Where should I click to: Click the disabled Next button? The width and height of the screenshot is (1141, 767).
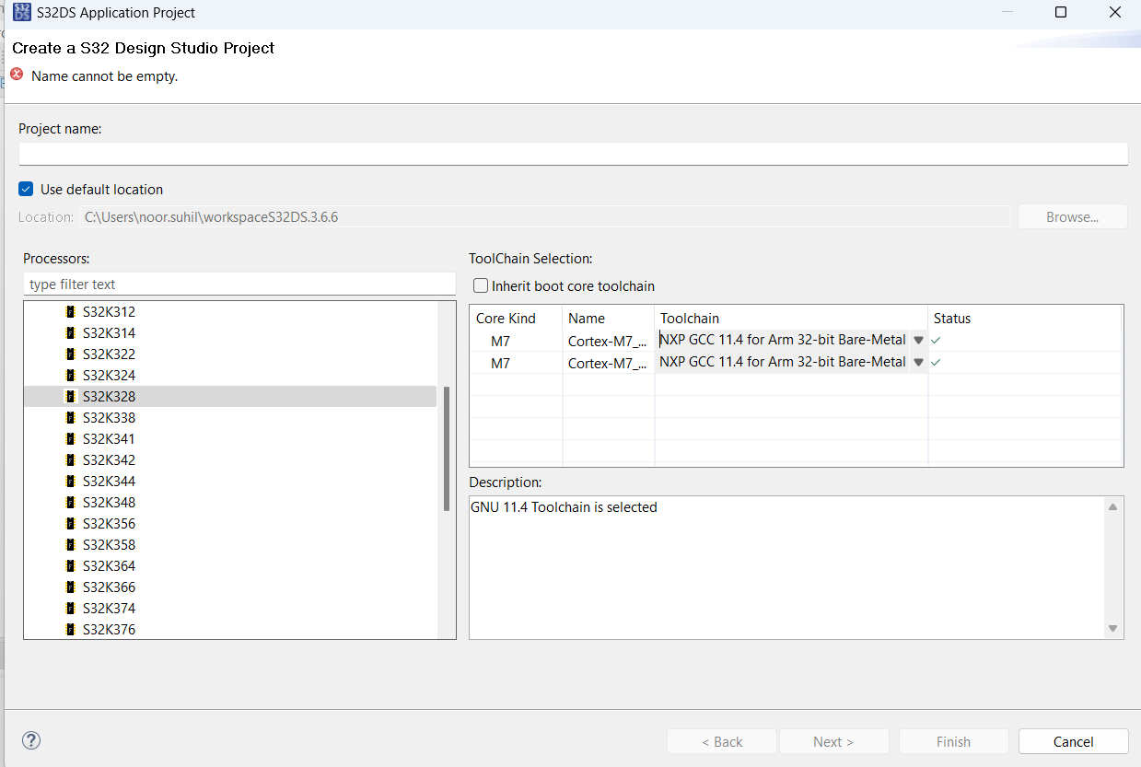coord(833,741)
